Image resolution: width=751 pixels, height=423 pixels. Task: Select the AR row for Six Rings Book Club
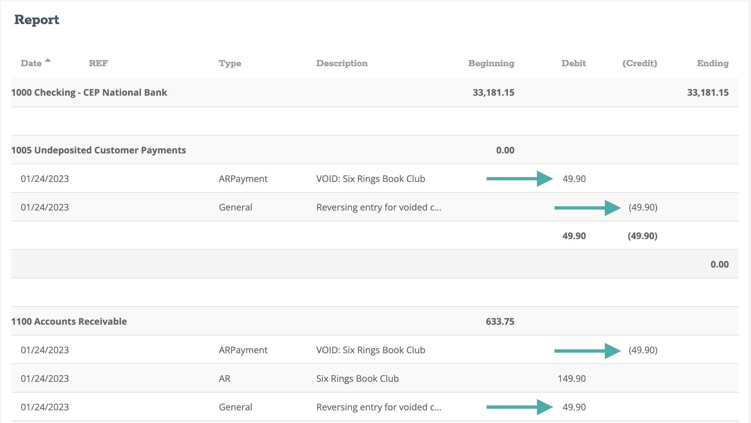tap(357, 378)
